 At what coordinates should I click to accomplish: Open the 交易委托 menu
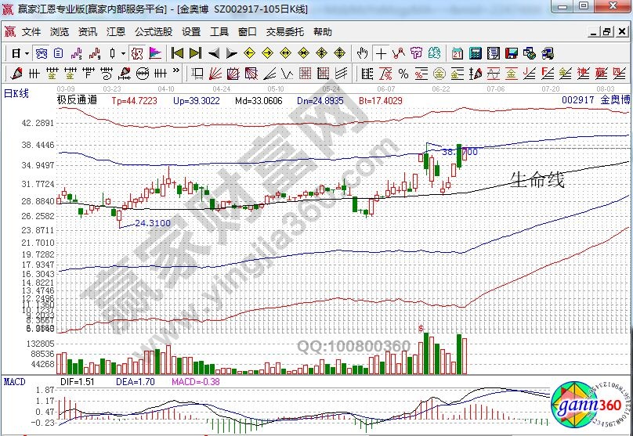[x=285, y=32]
